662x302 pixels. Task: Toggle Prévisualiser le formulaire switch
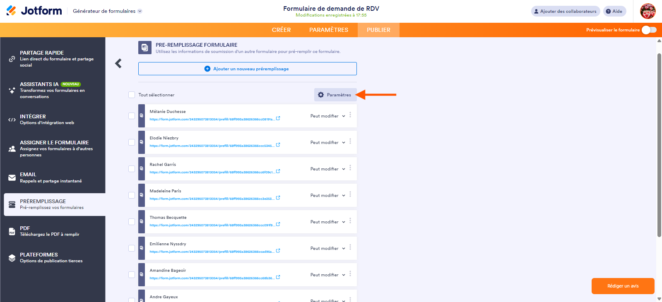click(649, 30)
